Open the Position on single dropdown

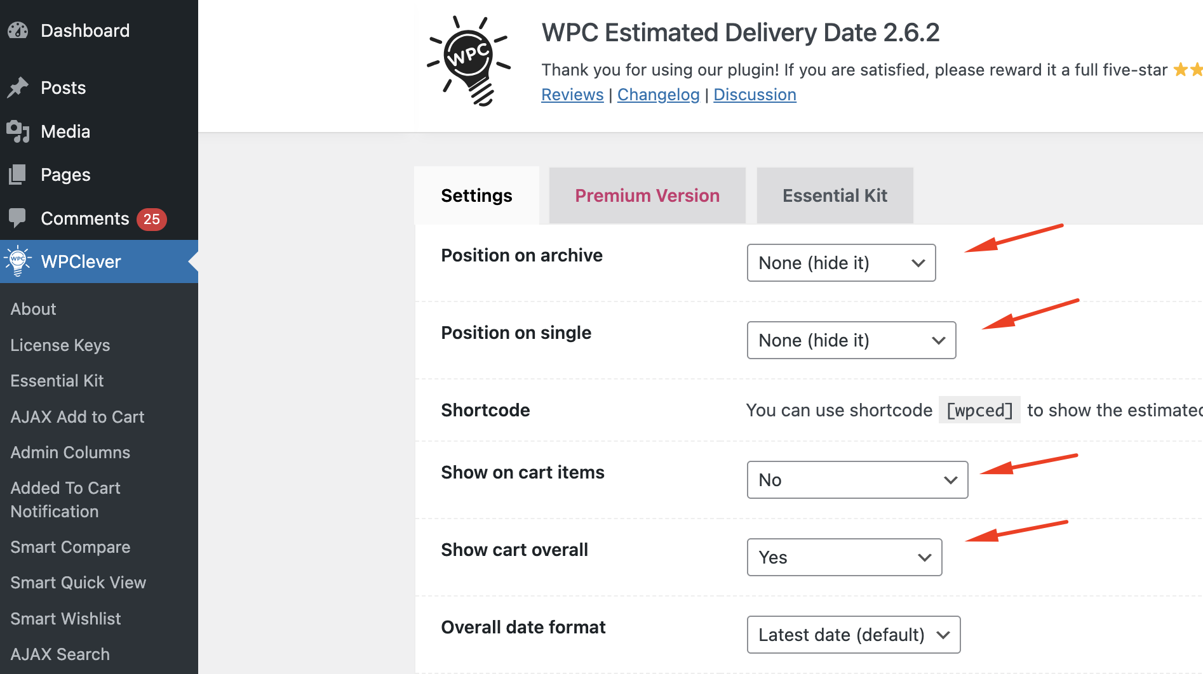(x=851, y=340)
